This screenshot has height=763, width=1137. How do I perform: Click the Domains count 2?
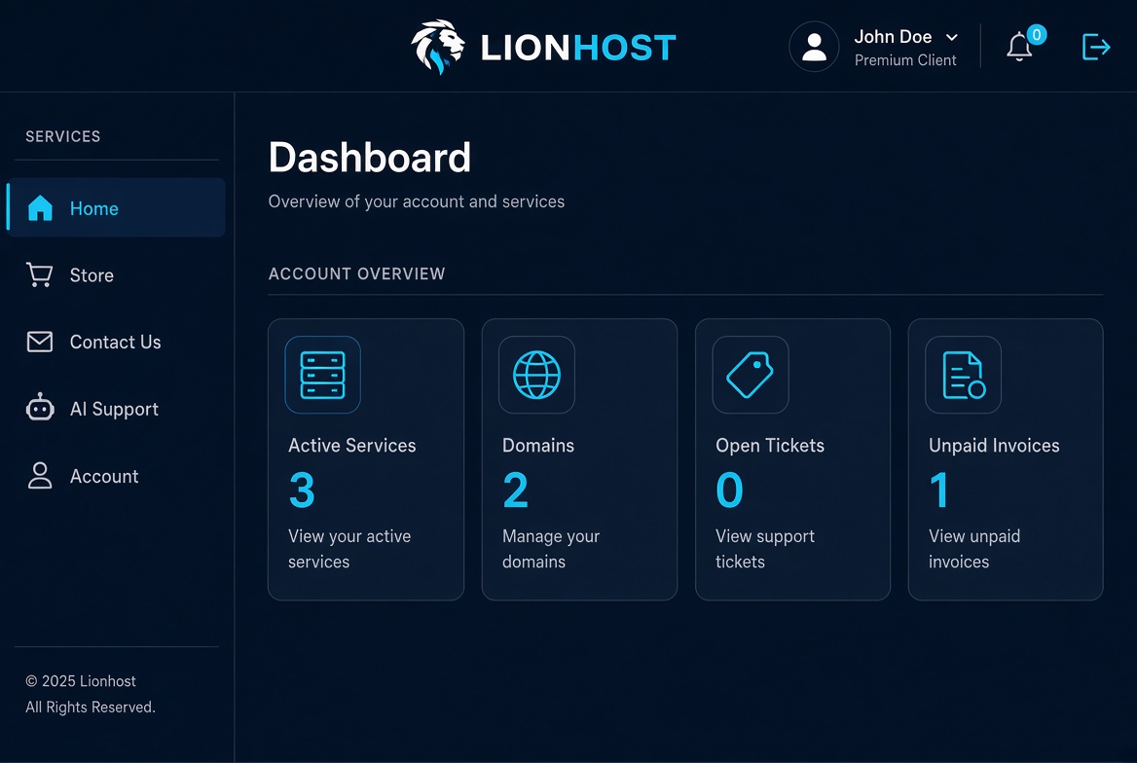coord(516,490)
